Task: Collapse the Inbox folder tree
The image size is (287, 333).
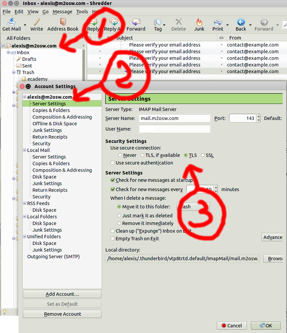Action: (9, 52)
